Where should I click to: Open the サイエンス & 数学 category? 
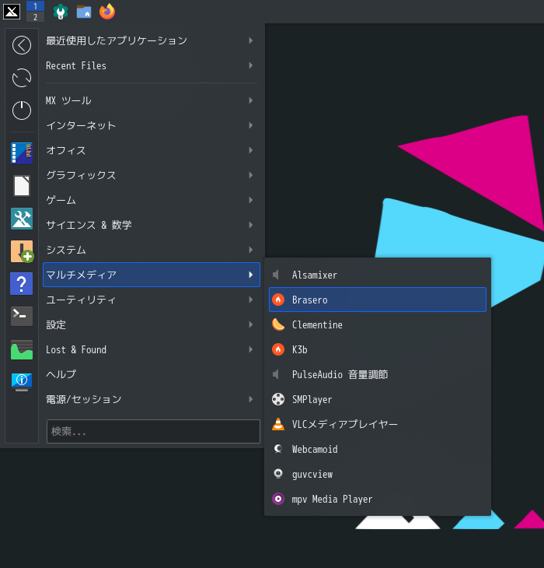coord(152,225)
